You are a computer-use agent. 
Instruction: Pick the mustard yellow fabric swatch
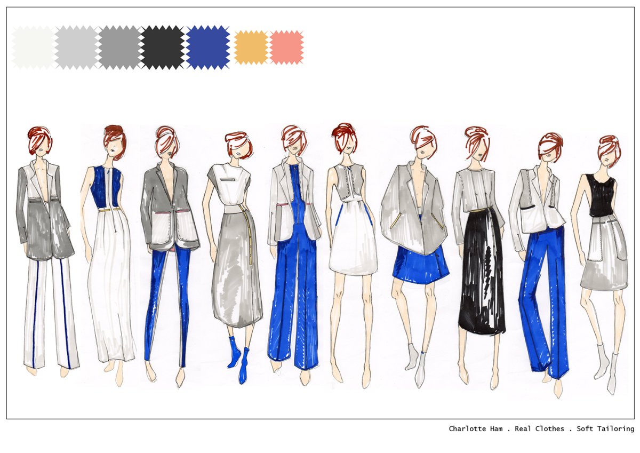click(251, 47)
